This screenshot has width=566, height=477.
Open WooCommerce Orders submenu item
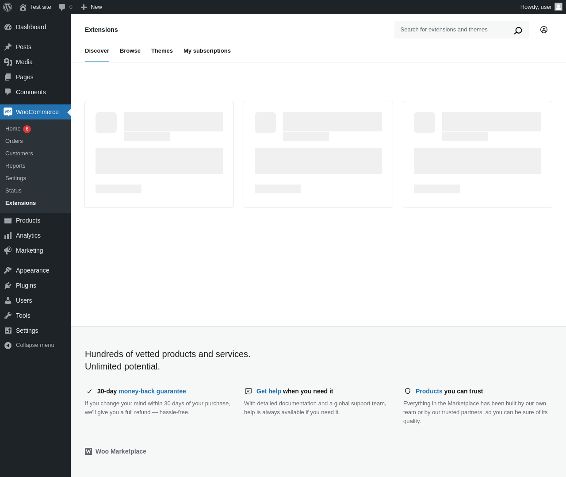coord(14,141)
